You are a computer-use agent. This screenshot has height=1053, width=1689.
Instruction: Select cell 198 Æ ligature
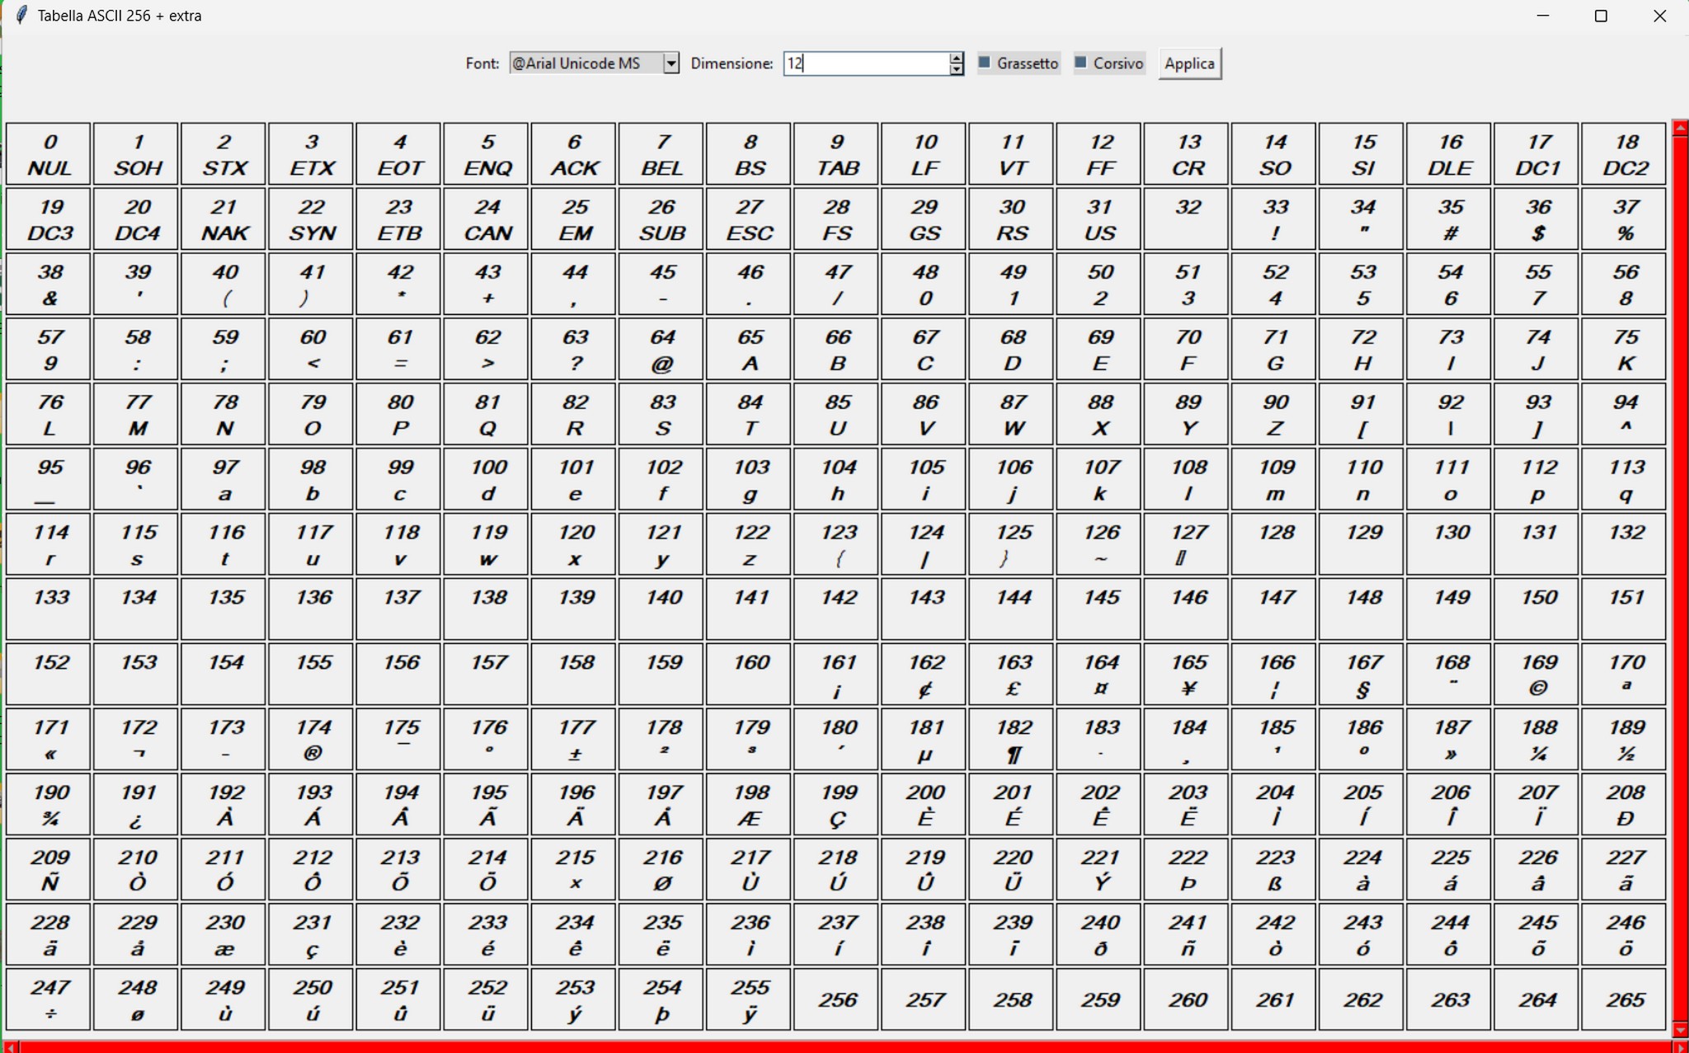pos(749,806)
